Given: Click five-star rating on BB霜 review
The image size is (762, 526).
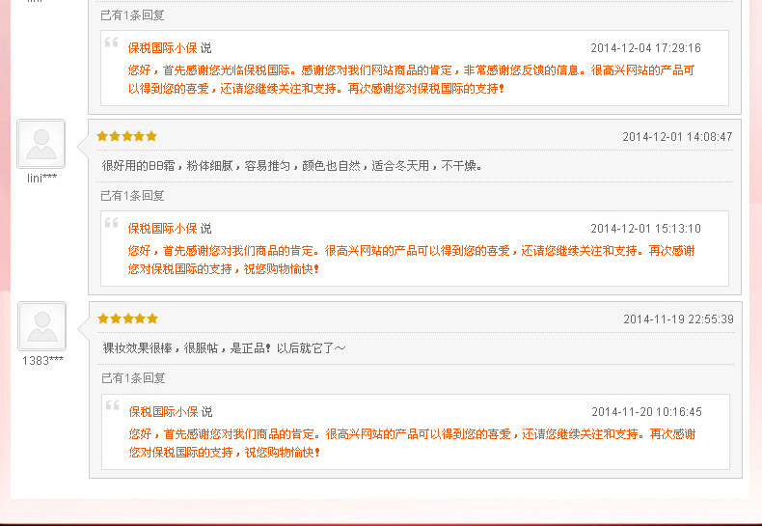Looking at the screenshot, I should coord(126,136).
